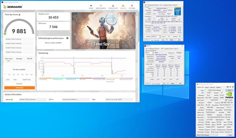
Task: Switch to the Sensors tab in GPU-Z
Action: pos(207,87)
